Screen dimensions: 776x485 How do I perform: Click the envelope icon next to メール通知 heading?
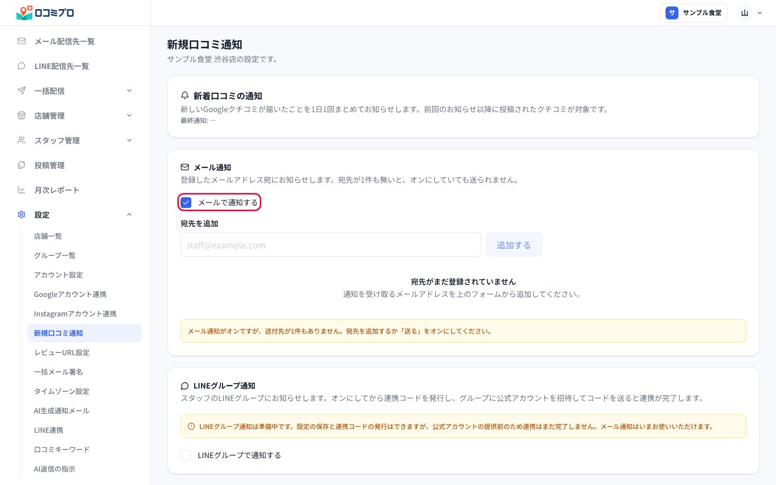pos(185,167)
